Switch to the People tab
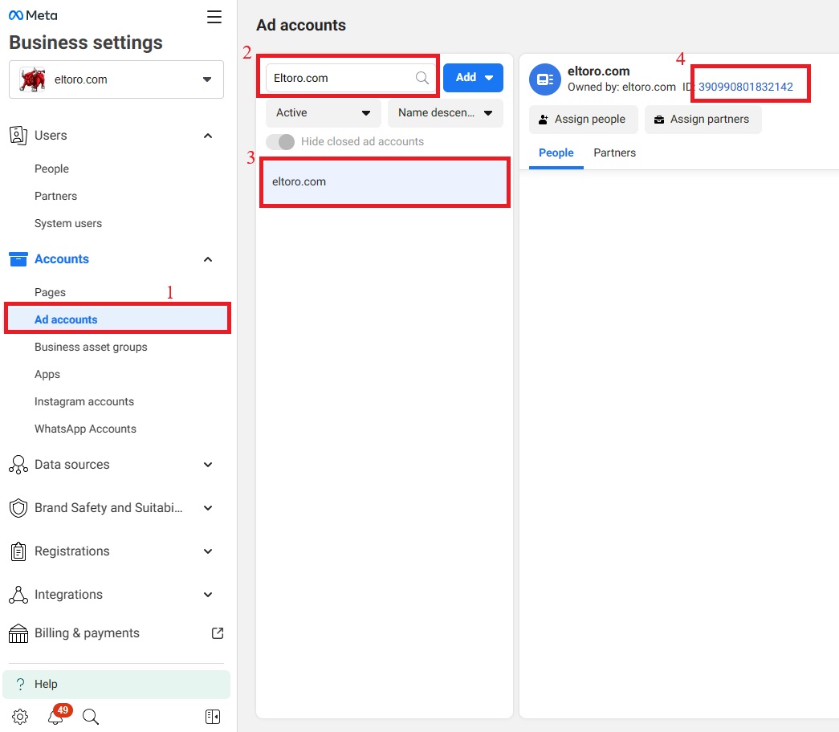839x732 pixels. [556, 153]
